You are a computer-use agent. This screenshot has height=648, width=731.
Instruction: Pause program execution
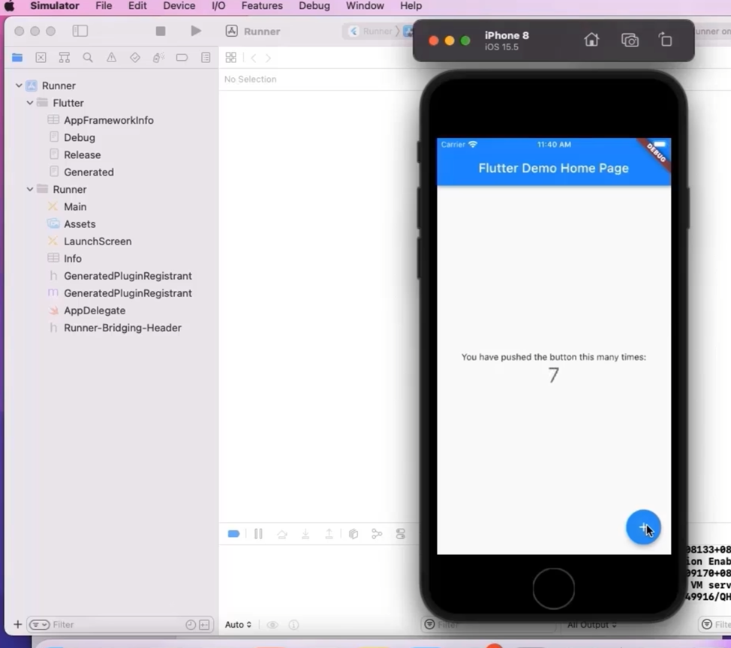[x=258, y=534]
